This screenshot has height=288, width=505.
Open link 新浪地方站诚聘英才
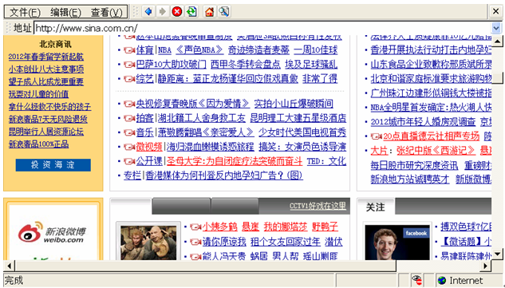click(410, 180)
